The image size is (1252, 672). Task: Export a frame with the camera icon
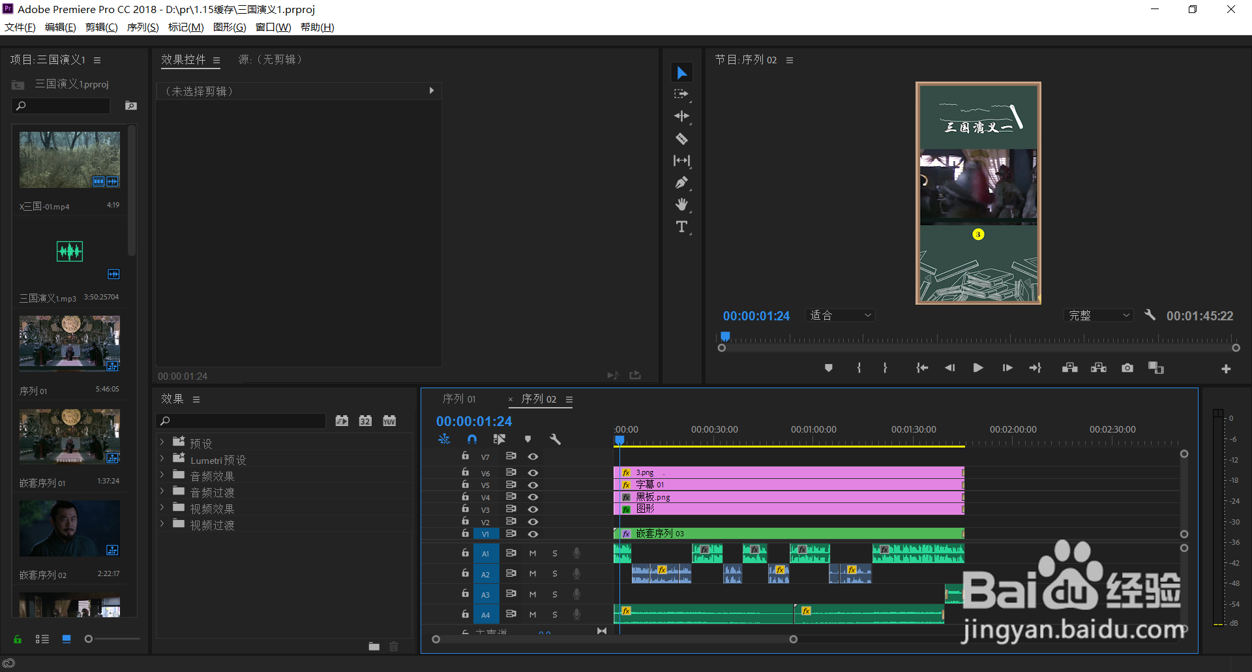coord(1127,368)
